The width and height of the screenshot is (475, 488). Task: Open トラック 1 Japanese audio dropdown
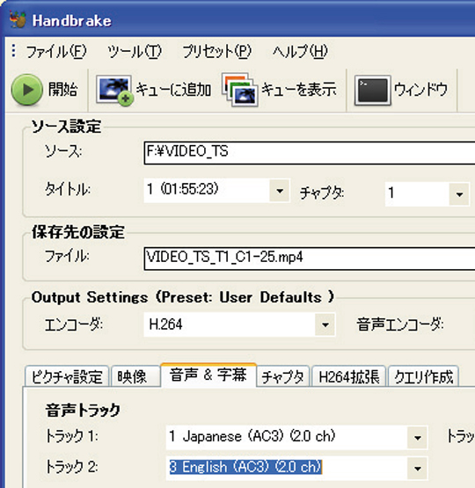[x=418, y=437]
